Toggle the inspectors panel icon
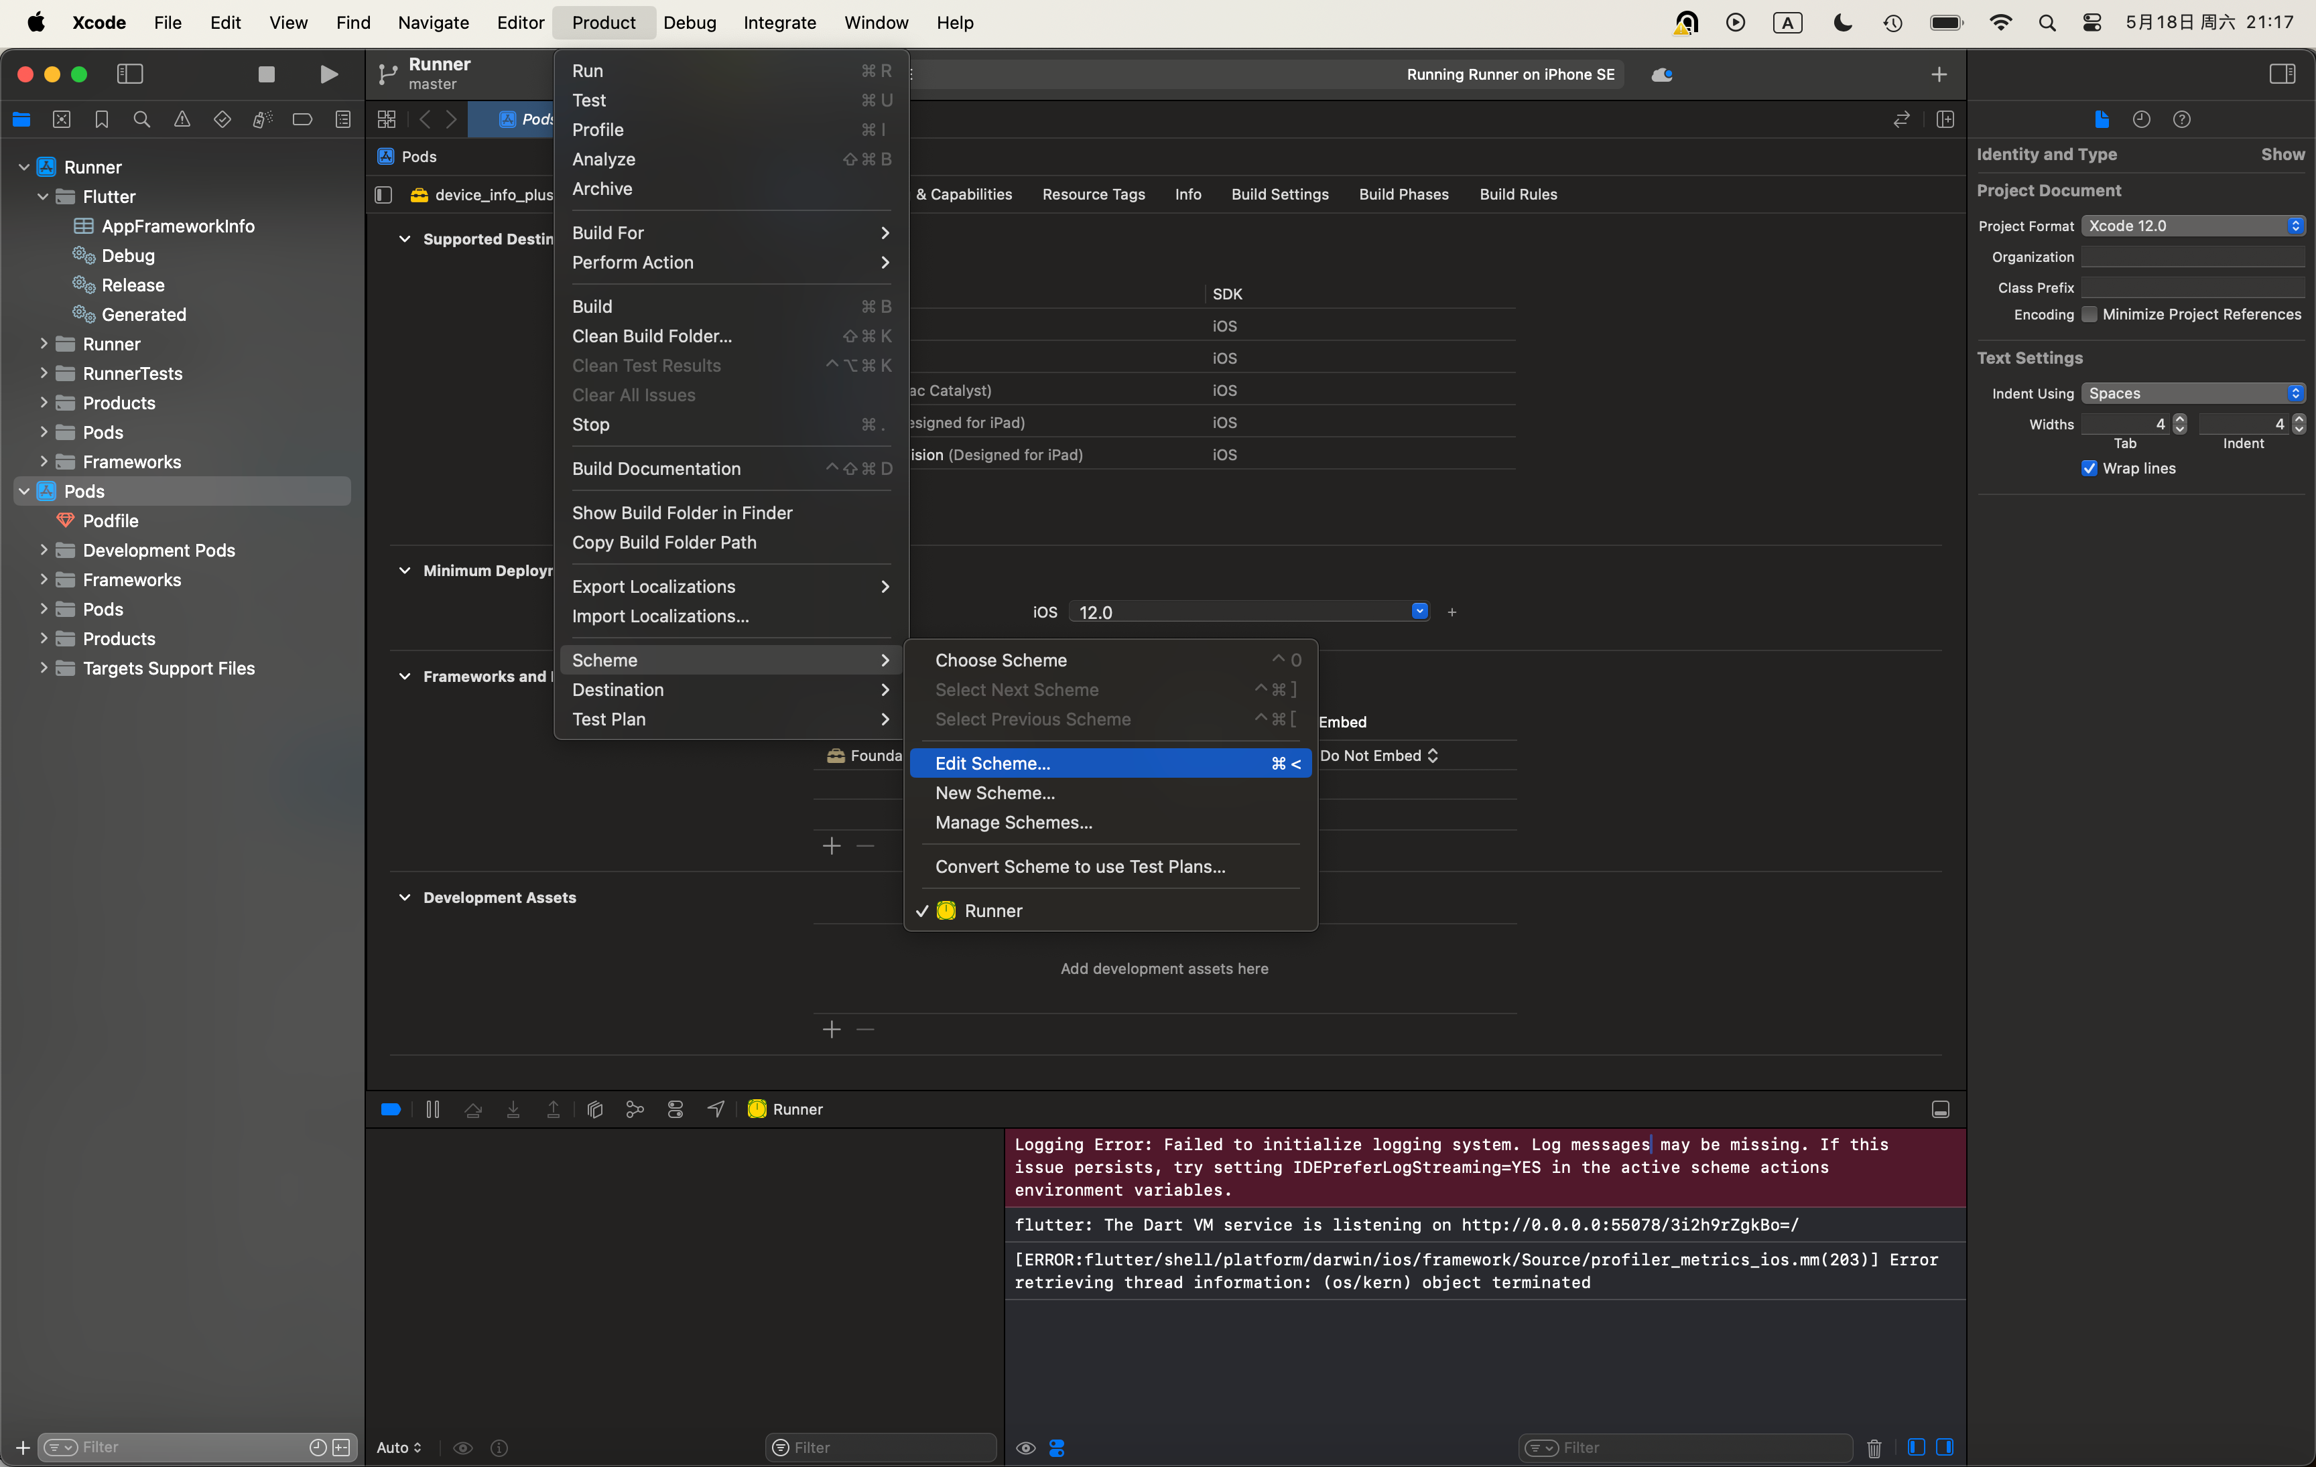Screen dimensions: 2316x1467 coord(2282,74)
